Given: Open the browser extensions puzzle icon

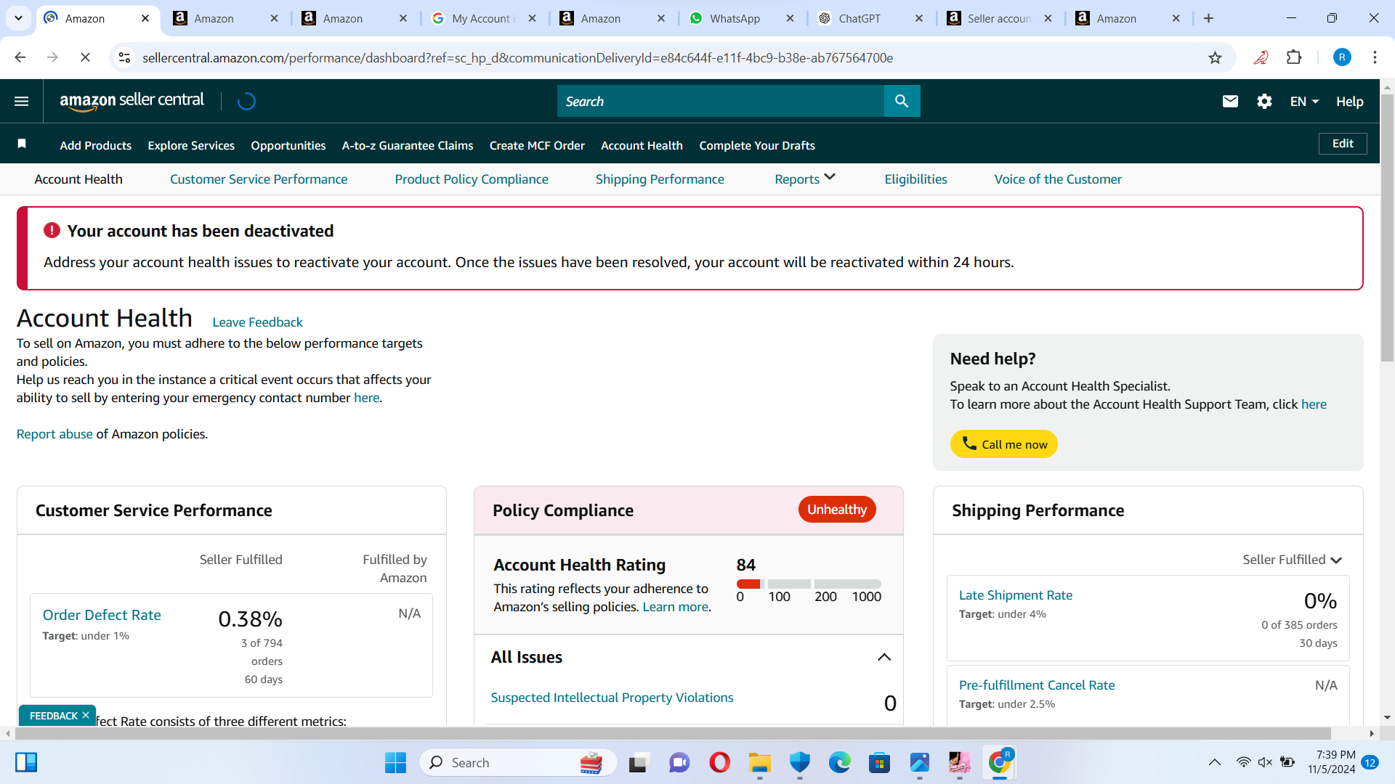Looking at the screenshot, I should point(1294,57).
